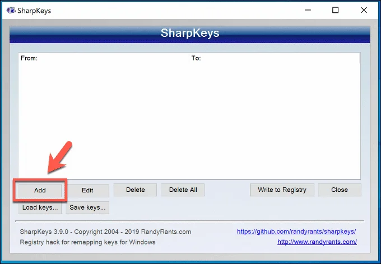Open the Load keys... dialog
The height and width of the screenshot is (264, 381).
(40, 208)
